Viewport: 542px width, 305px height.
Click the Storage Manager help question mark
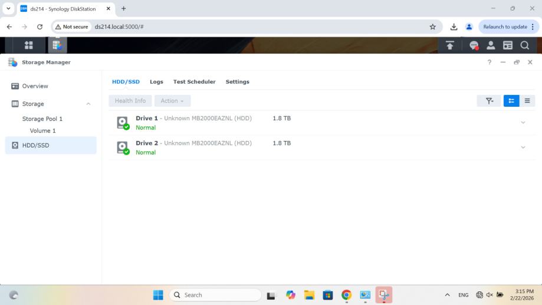(489, 63)
